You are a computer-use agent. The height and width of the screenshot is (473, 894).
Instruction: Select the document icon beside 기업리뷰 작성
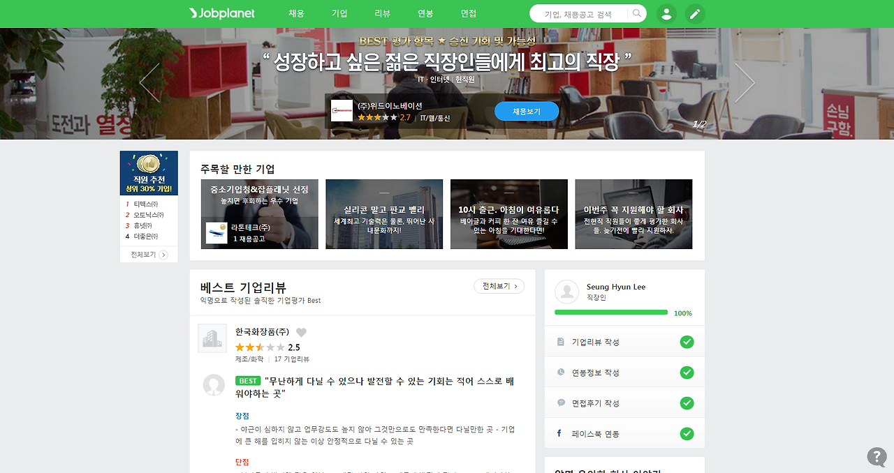(561, 342)
